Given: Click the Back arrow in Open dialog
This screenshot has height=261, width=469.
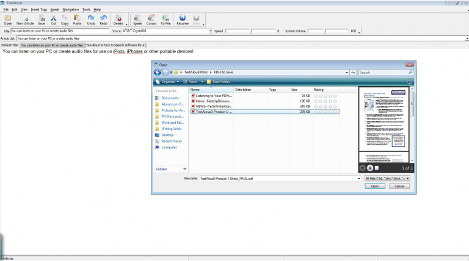Looking at the screenshot, I should tap(158, 72).
